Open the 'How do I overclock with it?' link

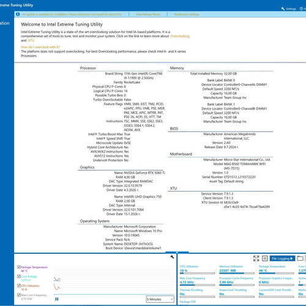[x=40, y=47]
